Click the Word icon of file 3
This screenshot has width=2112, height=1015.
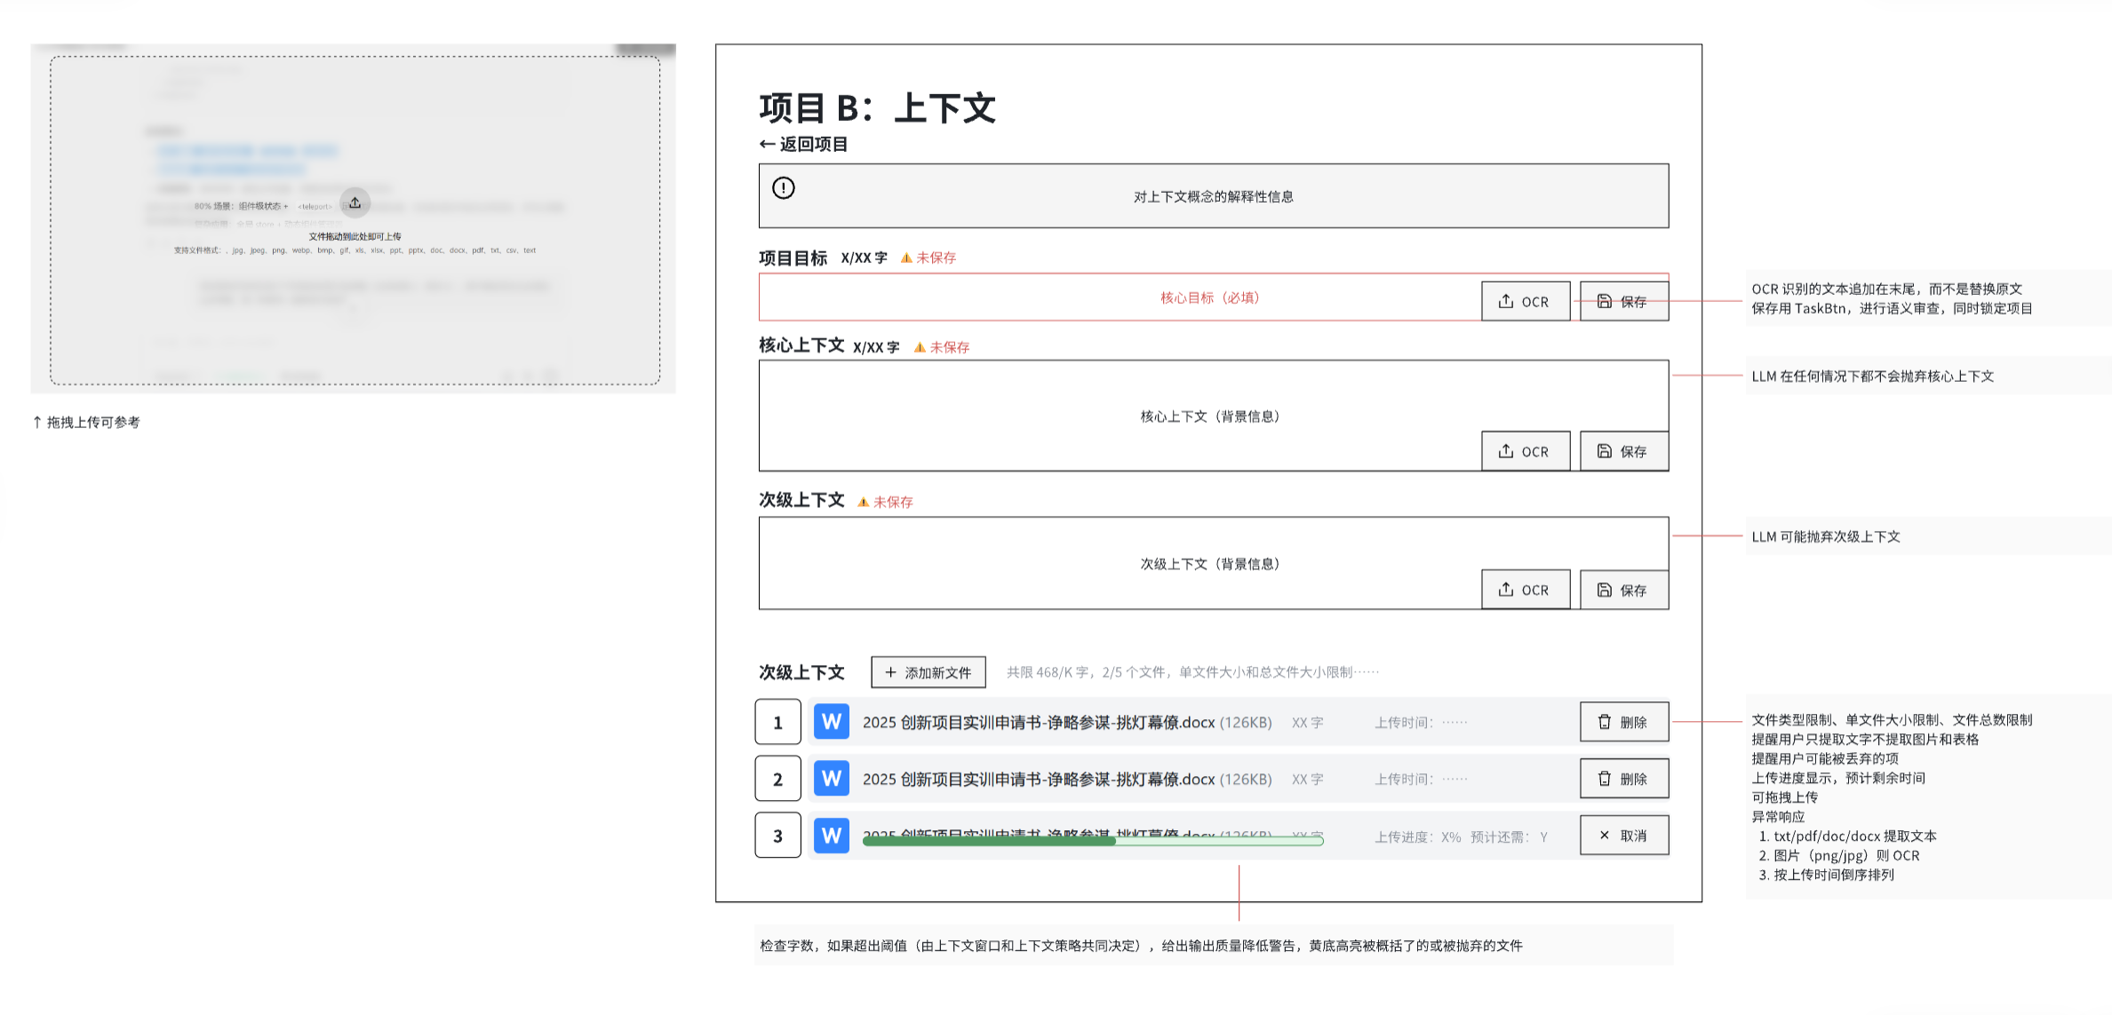(831, 836)
